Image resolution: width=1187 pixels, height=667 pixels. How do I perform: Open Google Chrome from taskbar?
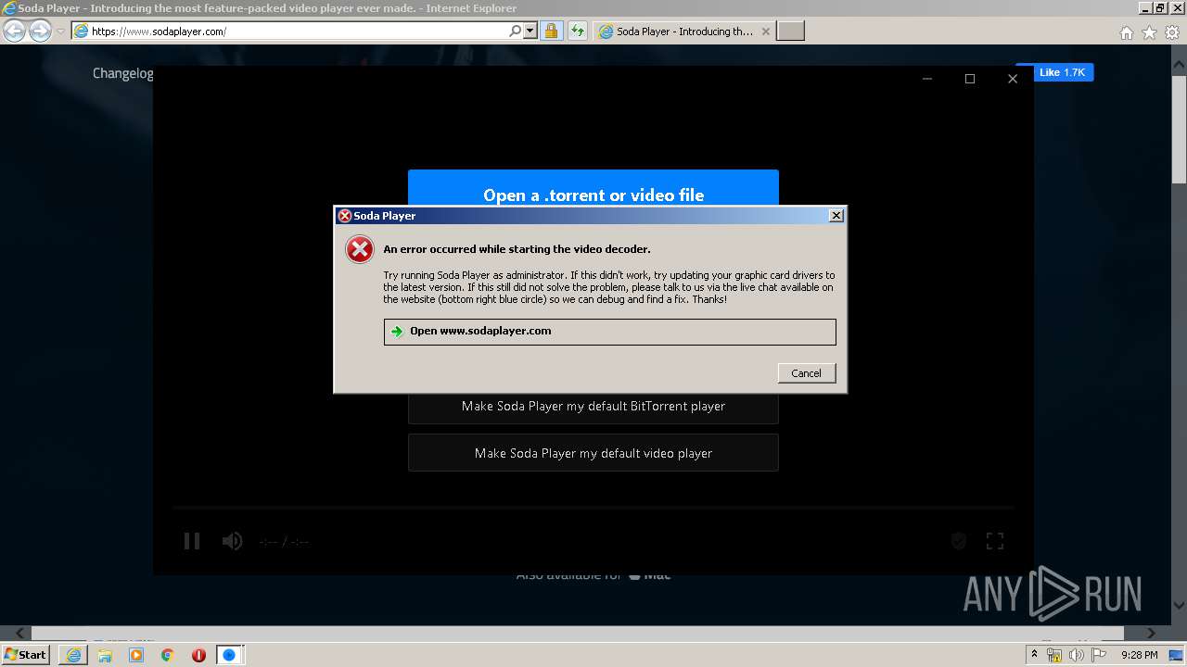[167, 655]
